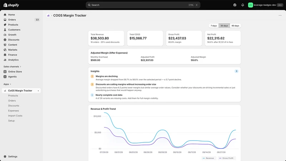The height and width of the screenshot is (161, 286).
Task: Go to Analytics
Action: pos(13,60)
